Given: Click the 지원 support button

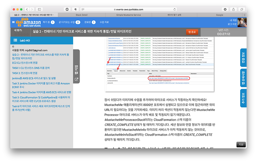Looking at the screenshot, I should (241, 144).
